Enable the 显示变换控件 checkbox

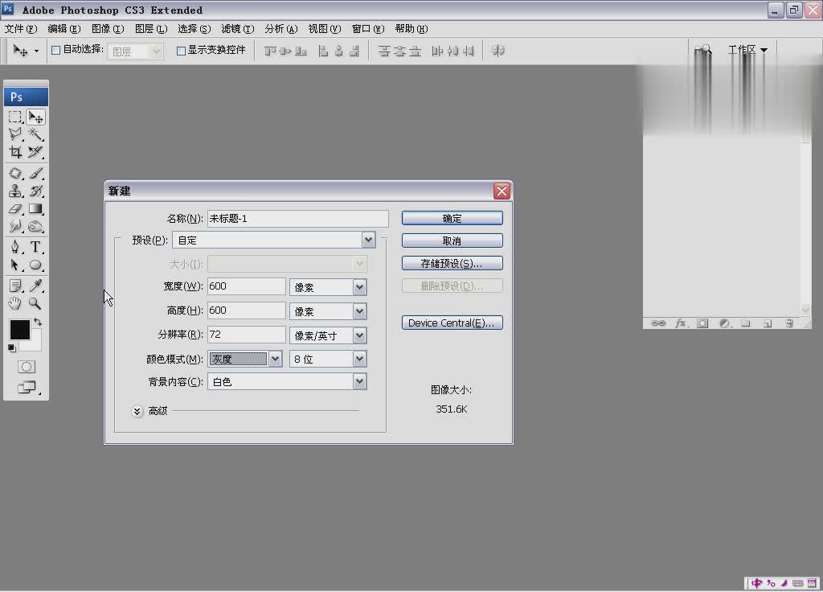(181, 51)
